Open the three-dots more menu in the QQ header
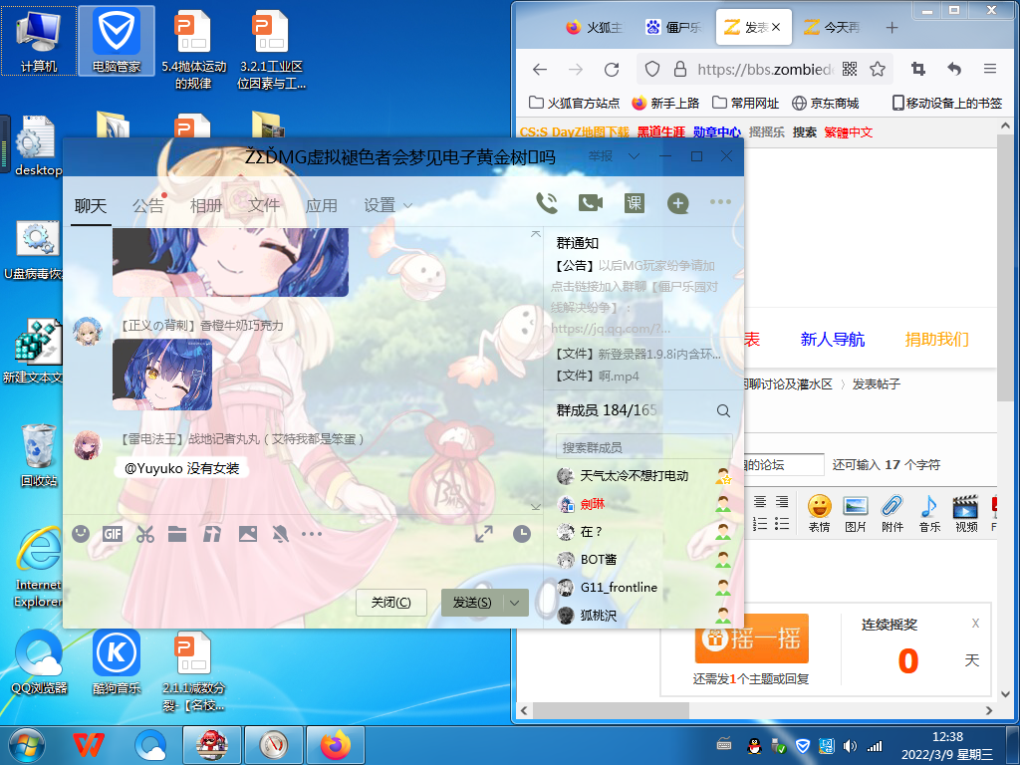 (720, 202)
